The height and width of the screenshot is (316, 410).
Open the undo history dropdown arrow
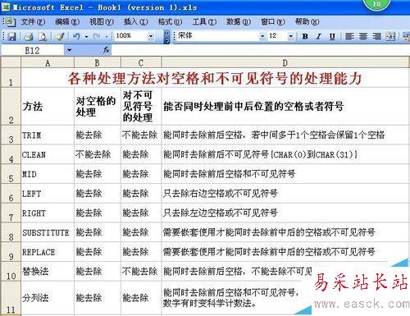point(86,36)
